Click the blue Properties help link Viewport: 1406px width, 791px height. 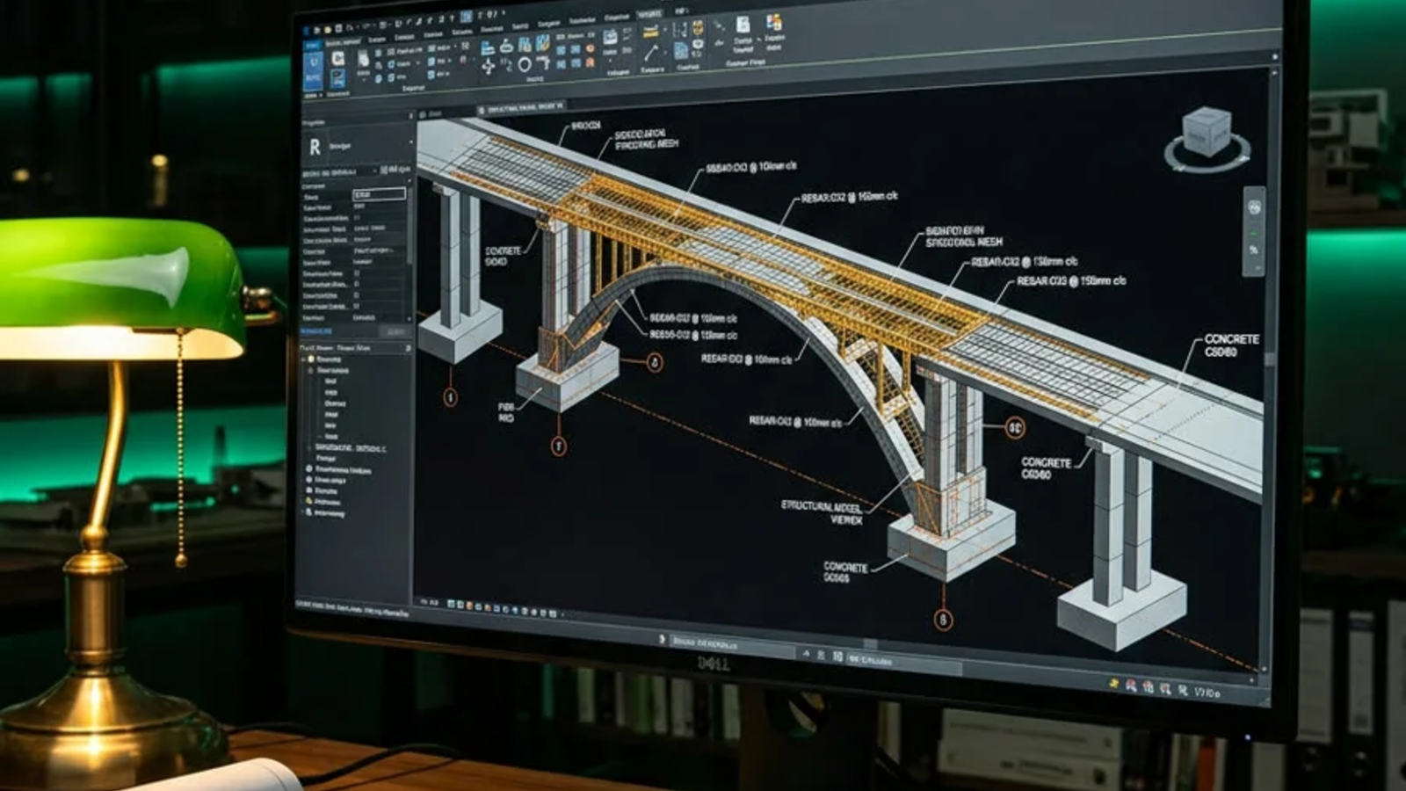coord(315,331)
